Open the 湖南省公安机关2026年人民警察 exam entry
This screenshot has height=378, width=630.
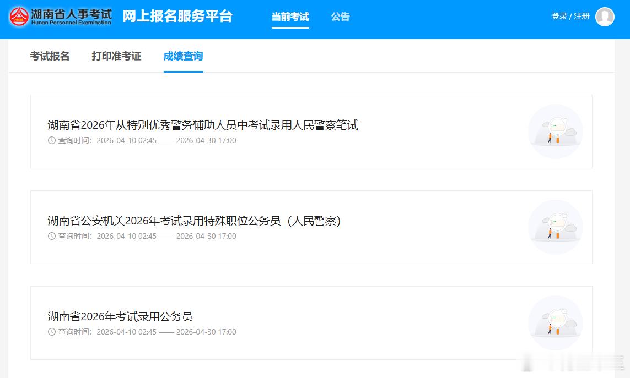pos(194,221)
